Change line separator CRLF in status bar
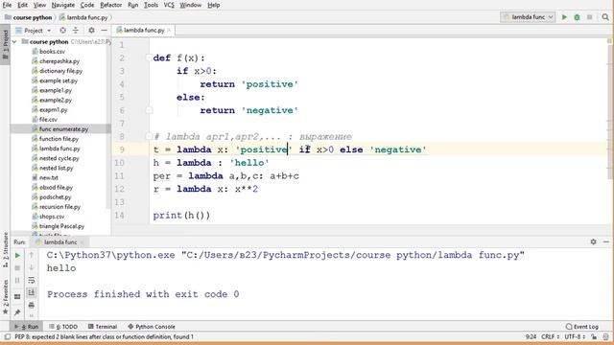 pyautogui.click(x=549, y=336)
